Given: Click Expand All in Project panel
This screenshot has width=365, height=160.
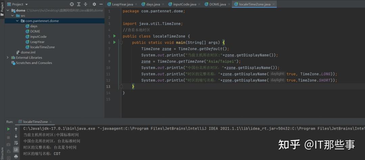Looking at the screenshot, I should (x=79, y=4).
